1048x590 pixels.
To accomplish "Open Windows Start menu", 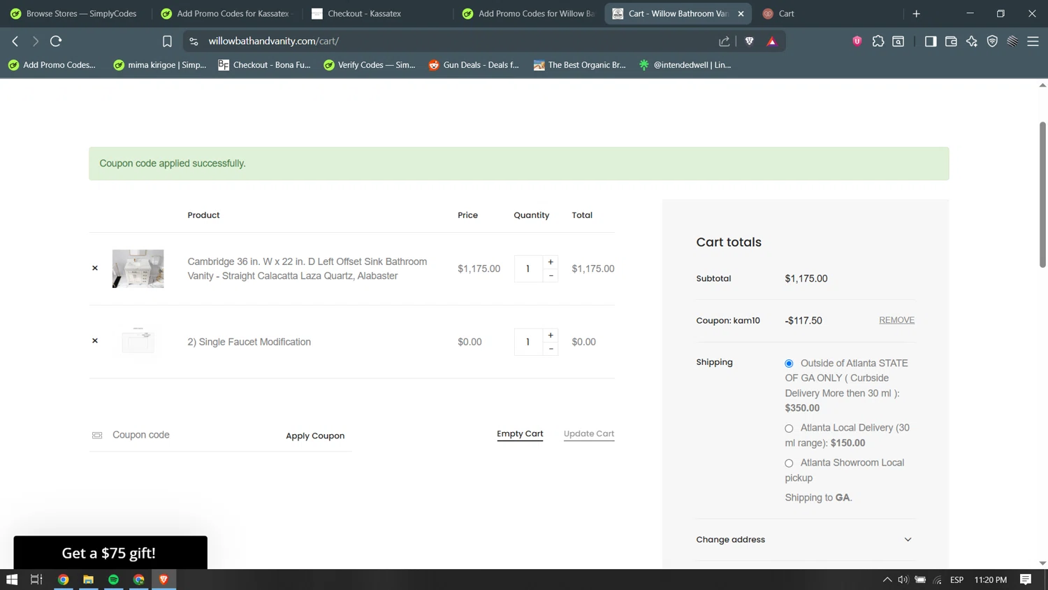I will [12, 580].
